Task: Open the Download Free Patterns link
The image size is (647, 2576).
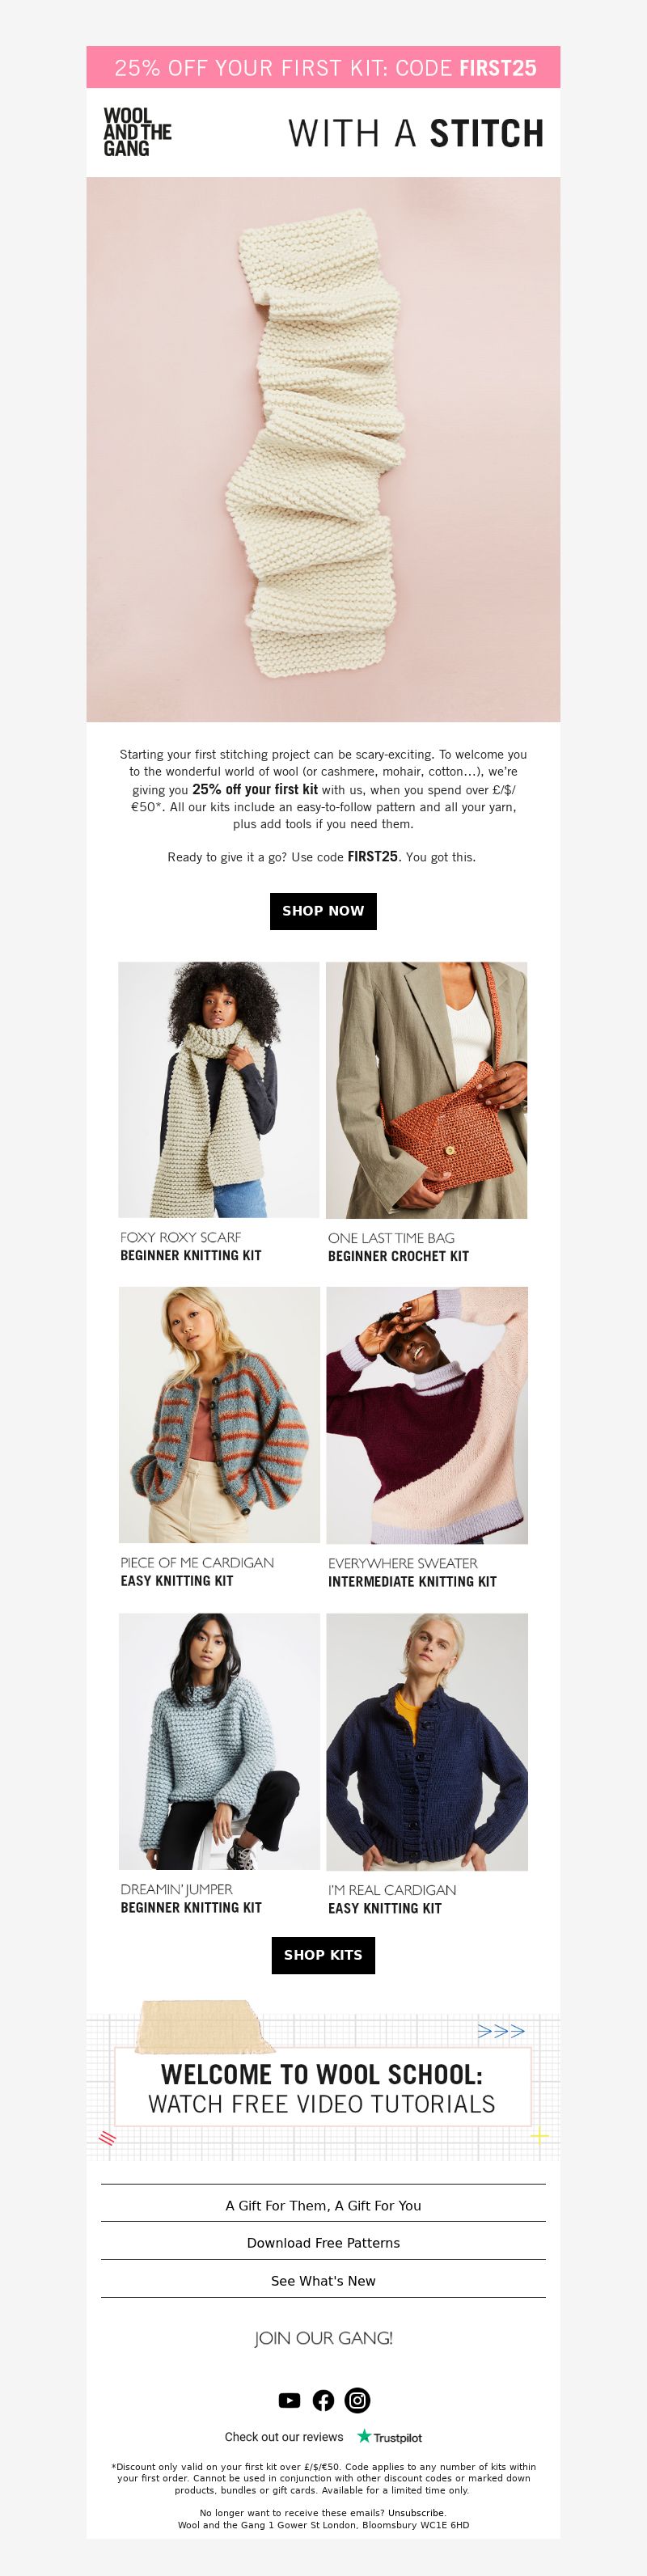Action: tap(323, 2243)
